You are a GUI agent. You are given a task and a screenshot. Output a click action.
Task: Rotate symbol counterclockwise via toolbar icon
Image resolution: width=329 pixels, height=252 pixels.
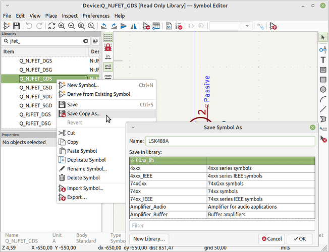103,26
